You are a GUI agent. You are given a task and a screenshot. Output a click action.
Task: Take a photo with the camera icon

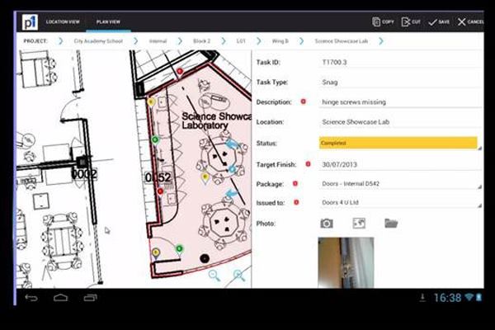point(327,224)
